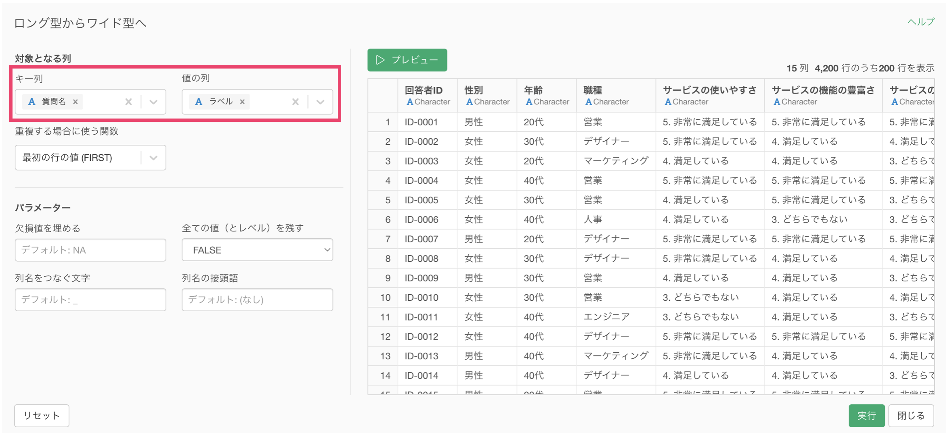Viewport: 952px width, 437px height.
Task: Remove the ラベル tag from value column
Action: tap(242, 102)
